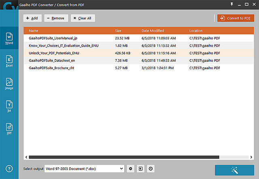The width and height of the screenshot is (259, 179).
Task: Choose the Image conversion option
Action: pyautogui.click(x=9, y=84)
